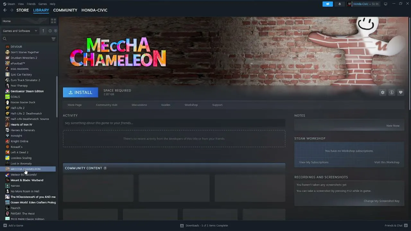The height and width of the screenshot is (231, 411).
Task: Click the Euro Truck Simulator 2 icon
Action: pos(7,80)
